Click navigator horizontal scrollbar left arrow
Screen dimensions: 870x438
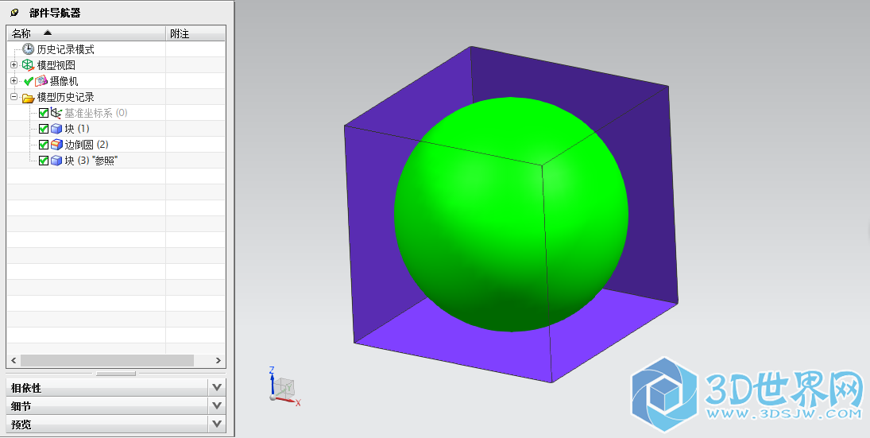(14, 360)
